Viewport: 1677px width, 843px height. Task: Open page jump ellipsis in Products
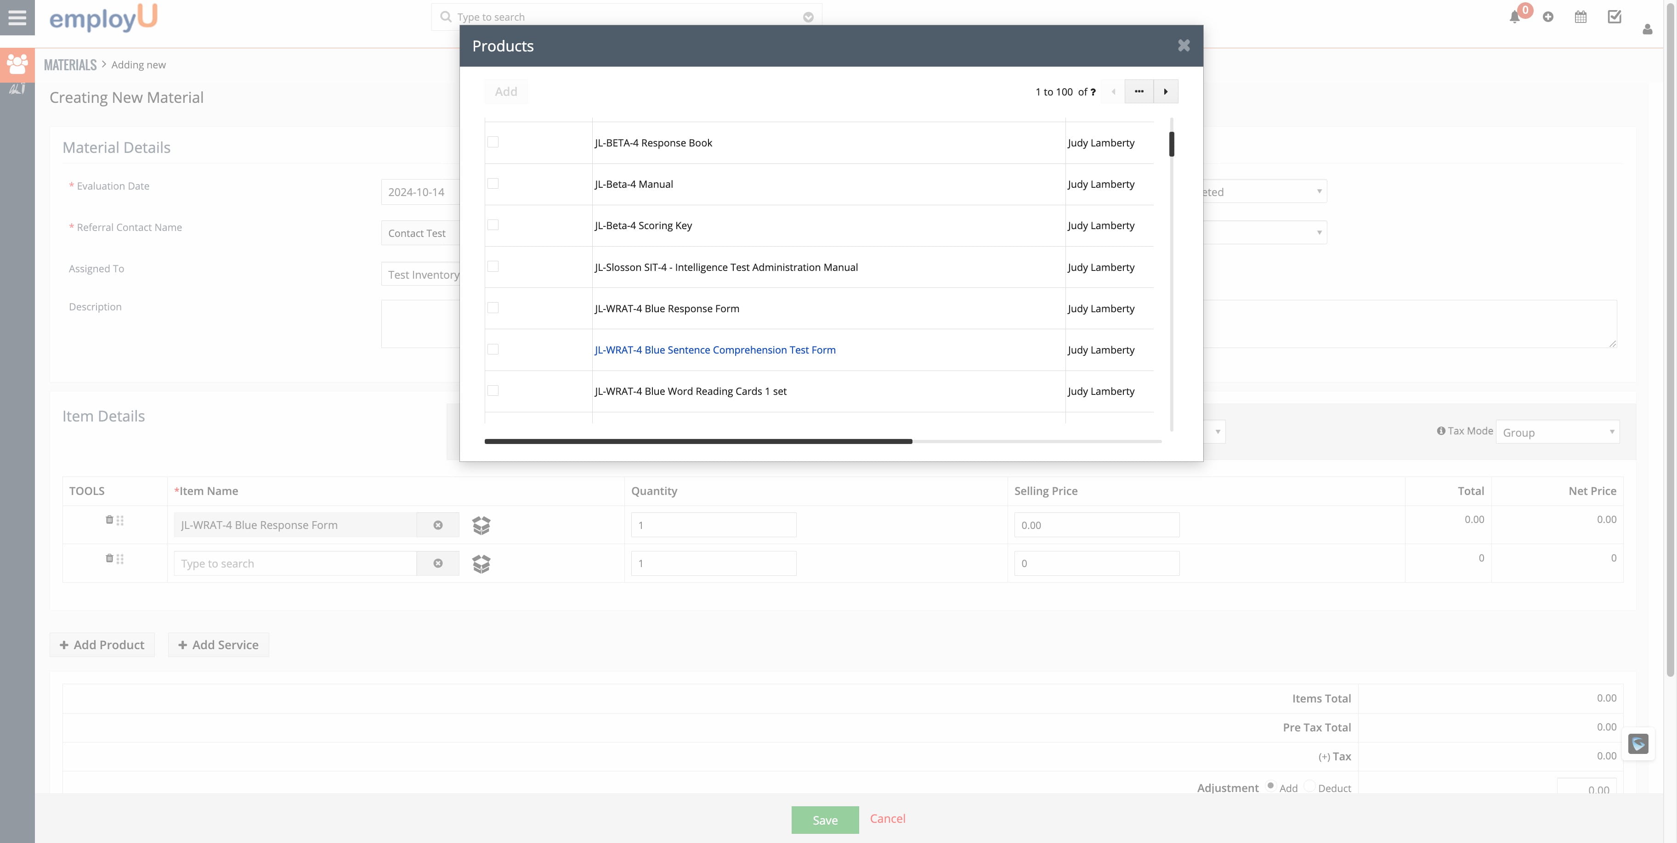1139,92
